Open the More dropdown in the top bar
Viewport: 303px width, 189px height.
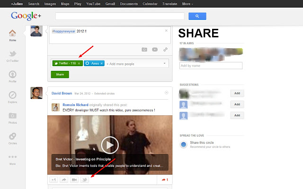point(187,4)
